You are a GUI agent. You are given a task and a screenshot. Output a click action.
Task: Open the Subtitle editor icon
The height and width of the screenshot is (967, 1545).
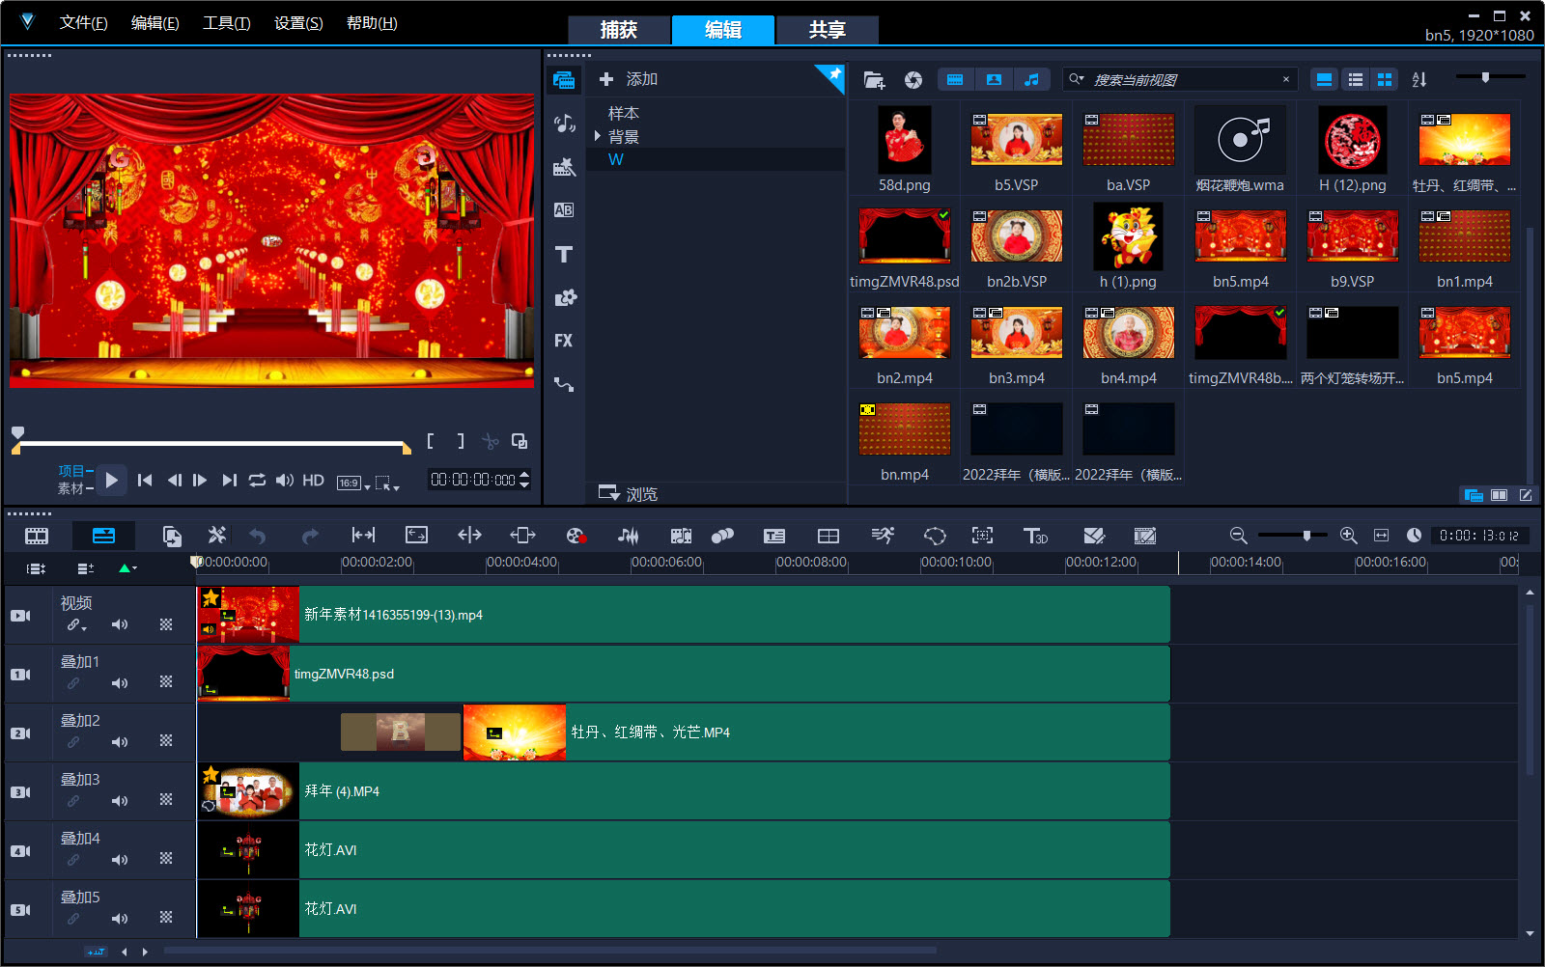774,536
